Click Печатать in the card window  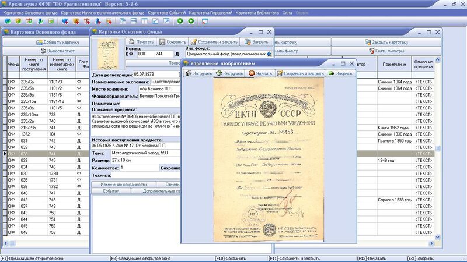point(141,42)
